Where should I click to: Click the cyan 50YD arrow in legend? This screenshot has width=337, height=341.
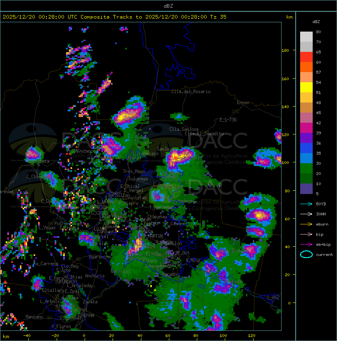pyautogui.click(x=306, y=204)
